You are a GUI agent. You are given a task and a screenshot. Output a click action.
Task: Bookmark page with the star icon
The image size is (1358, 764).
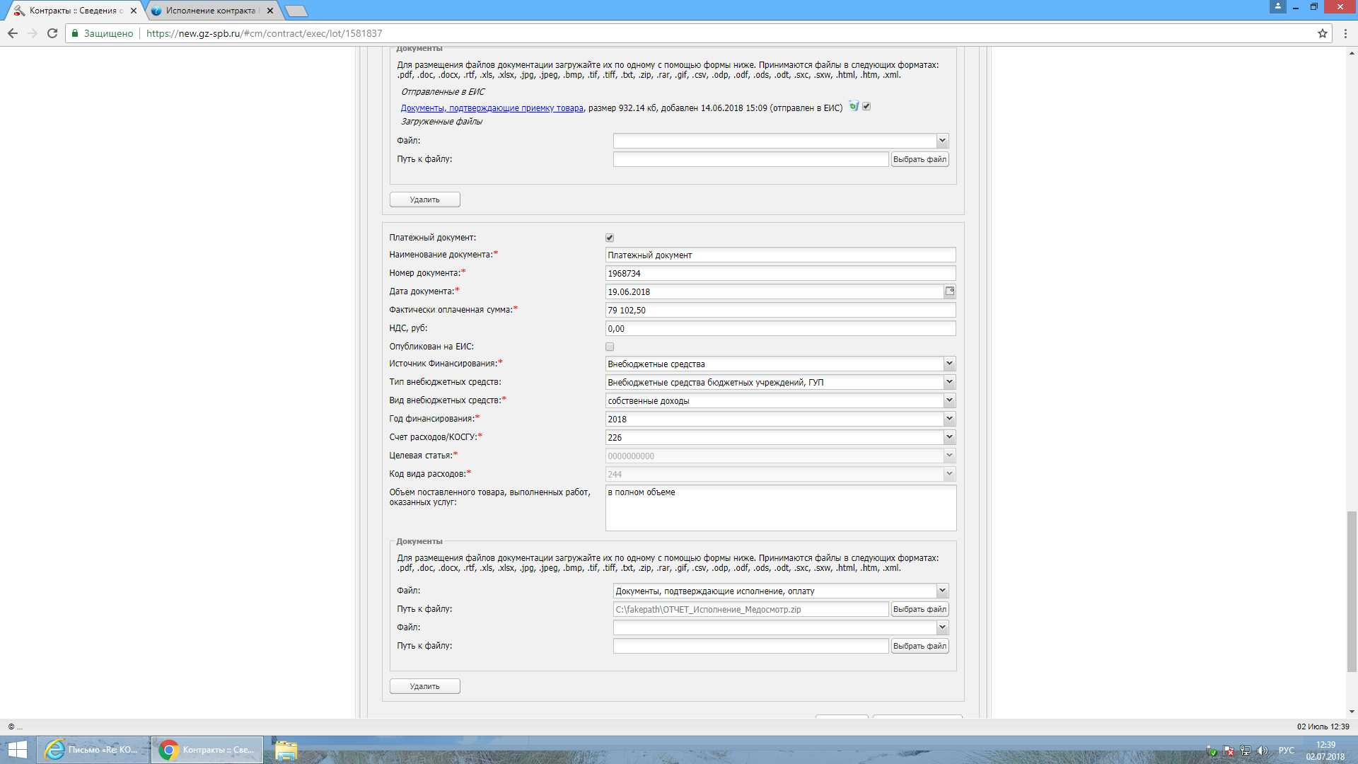coord(1322,33)
